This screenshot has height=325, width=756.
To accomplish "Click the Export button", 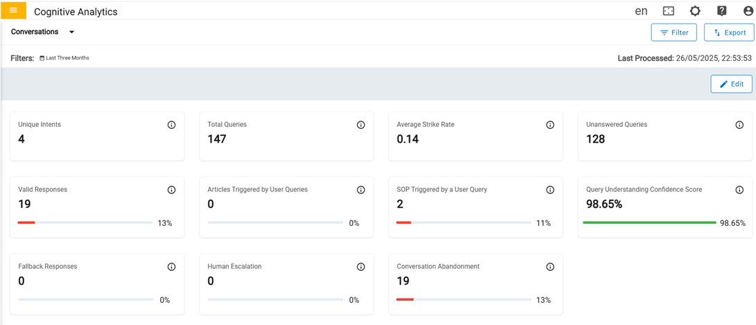I will [x=729, y=33].
